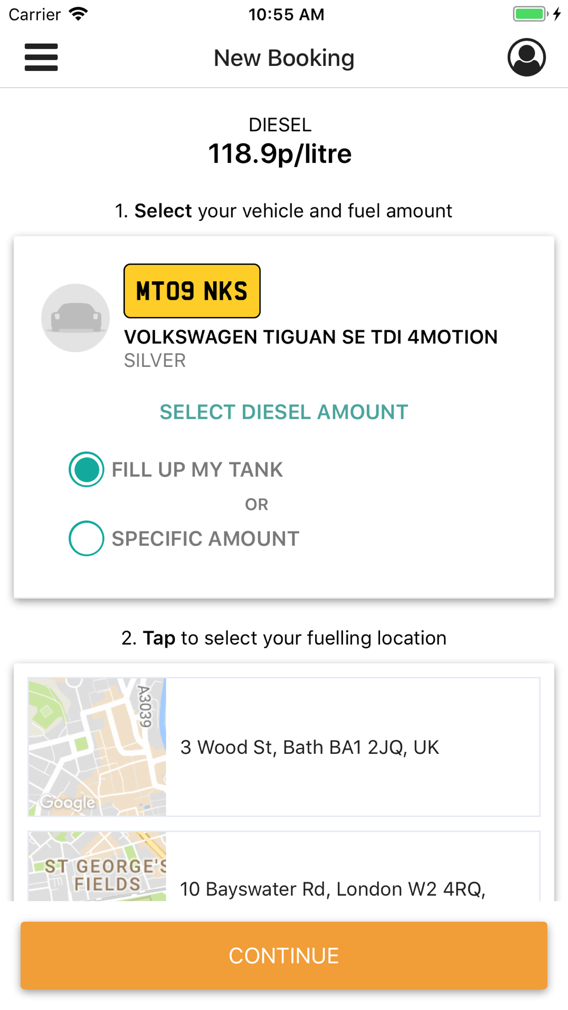The height and width of the screenshot is (1010, 568).
Task: Open the Bath map thumbnail
Action: pyautogui.click(x=97, y=747)
